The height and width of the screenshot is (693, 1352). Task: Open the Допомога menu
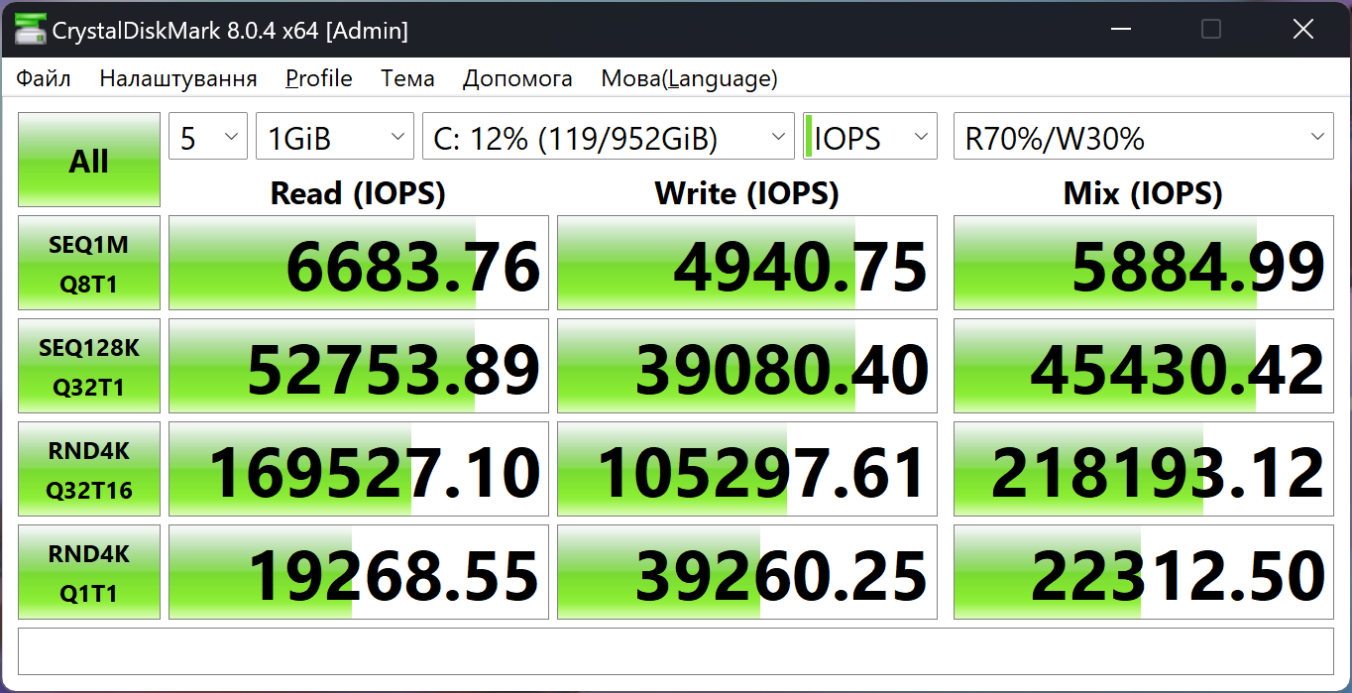click(x=517, y=78)
